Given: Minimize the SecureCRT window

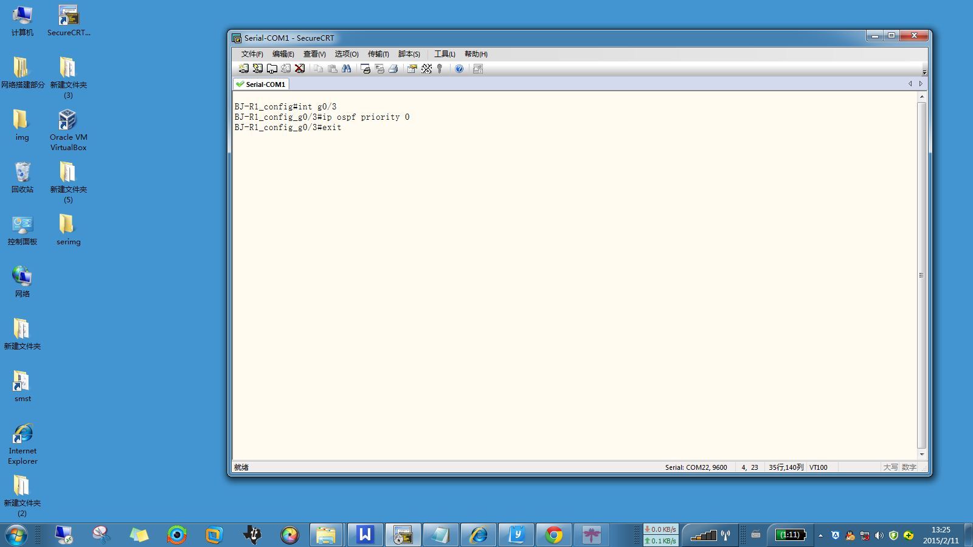Looking at the screenshot, I should coord(874,36).
